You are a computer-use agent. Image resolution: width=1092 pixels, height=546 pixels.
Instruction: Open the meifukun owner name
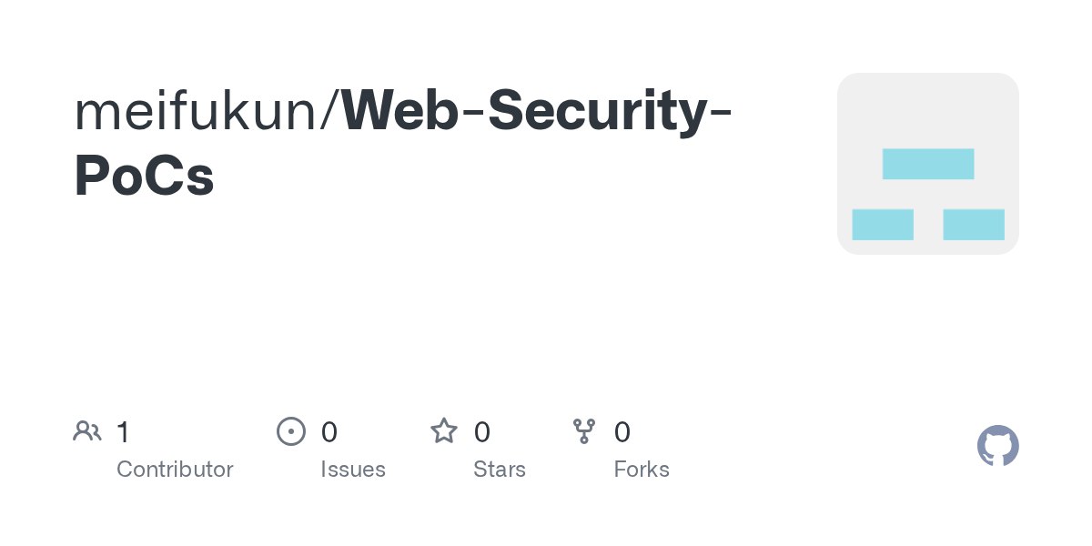point(202,111)
